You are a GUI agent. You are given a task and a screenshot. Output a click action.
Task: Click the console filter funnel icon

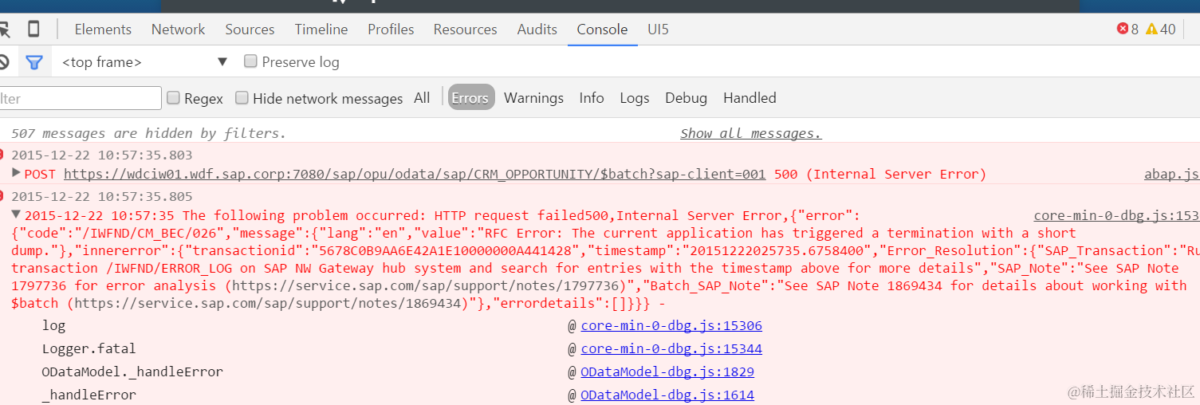33,62
